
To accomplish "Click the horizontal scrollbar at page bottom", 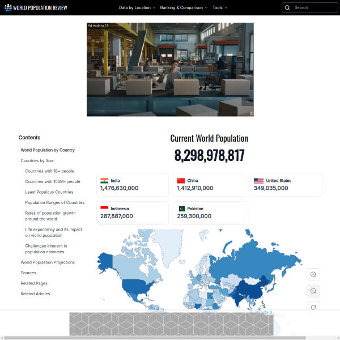I will [x=155, y=338].
